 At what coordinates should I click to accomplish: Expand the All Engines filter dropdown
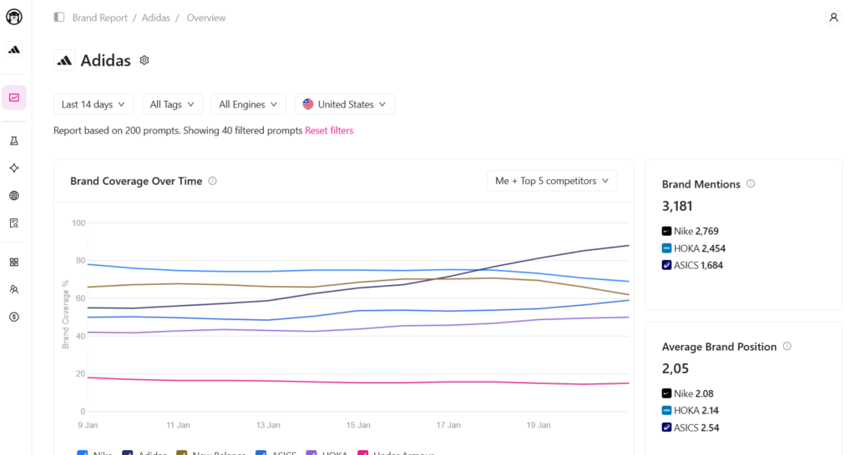click(x=248, y=104)
